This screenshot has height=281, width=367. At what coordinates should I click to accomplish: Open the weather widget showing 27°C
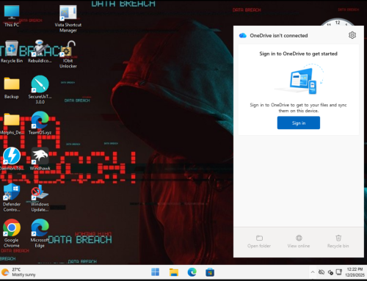click(18, 272)
